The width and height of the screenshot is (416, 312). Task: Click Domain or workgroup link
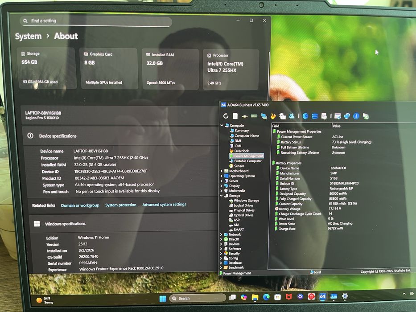[x=80, y=205]
